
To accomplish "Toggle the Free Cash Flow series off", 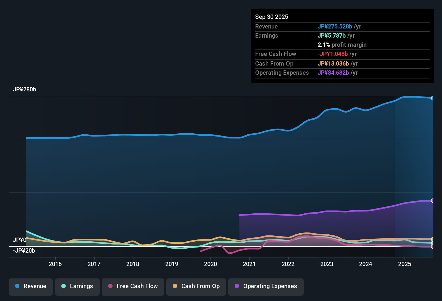I will (133, 286).
